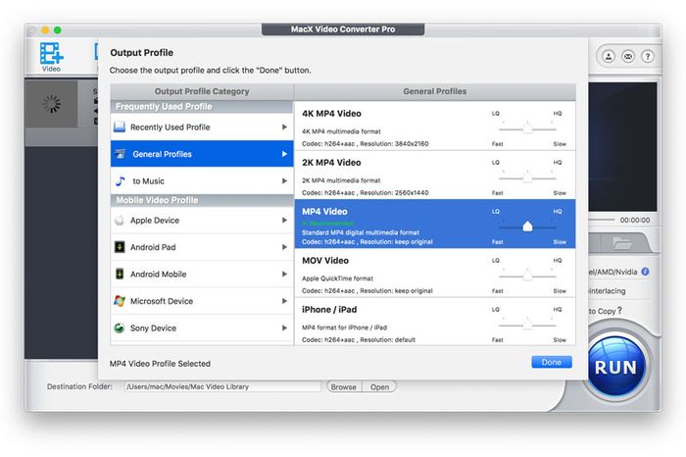The height and width of the screenshot is (457, 686).
Task: Click the Auto Copy question mark
Action: click(619, 310)
